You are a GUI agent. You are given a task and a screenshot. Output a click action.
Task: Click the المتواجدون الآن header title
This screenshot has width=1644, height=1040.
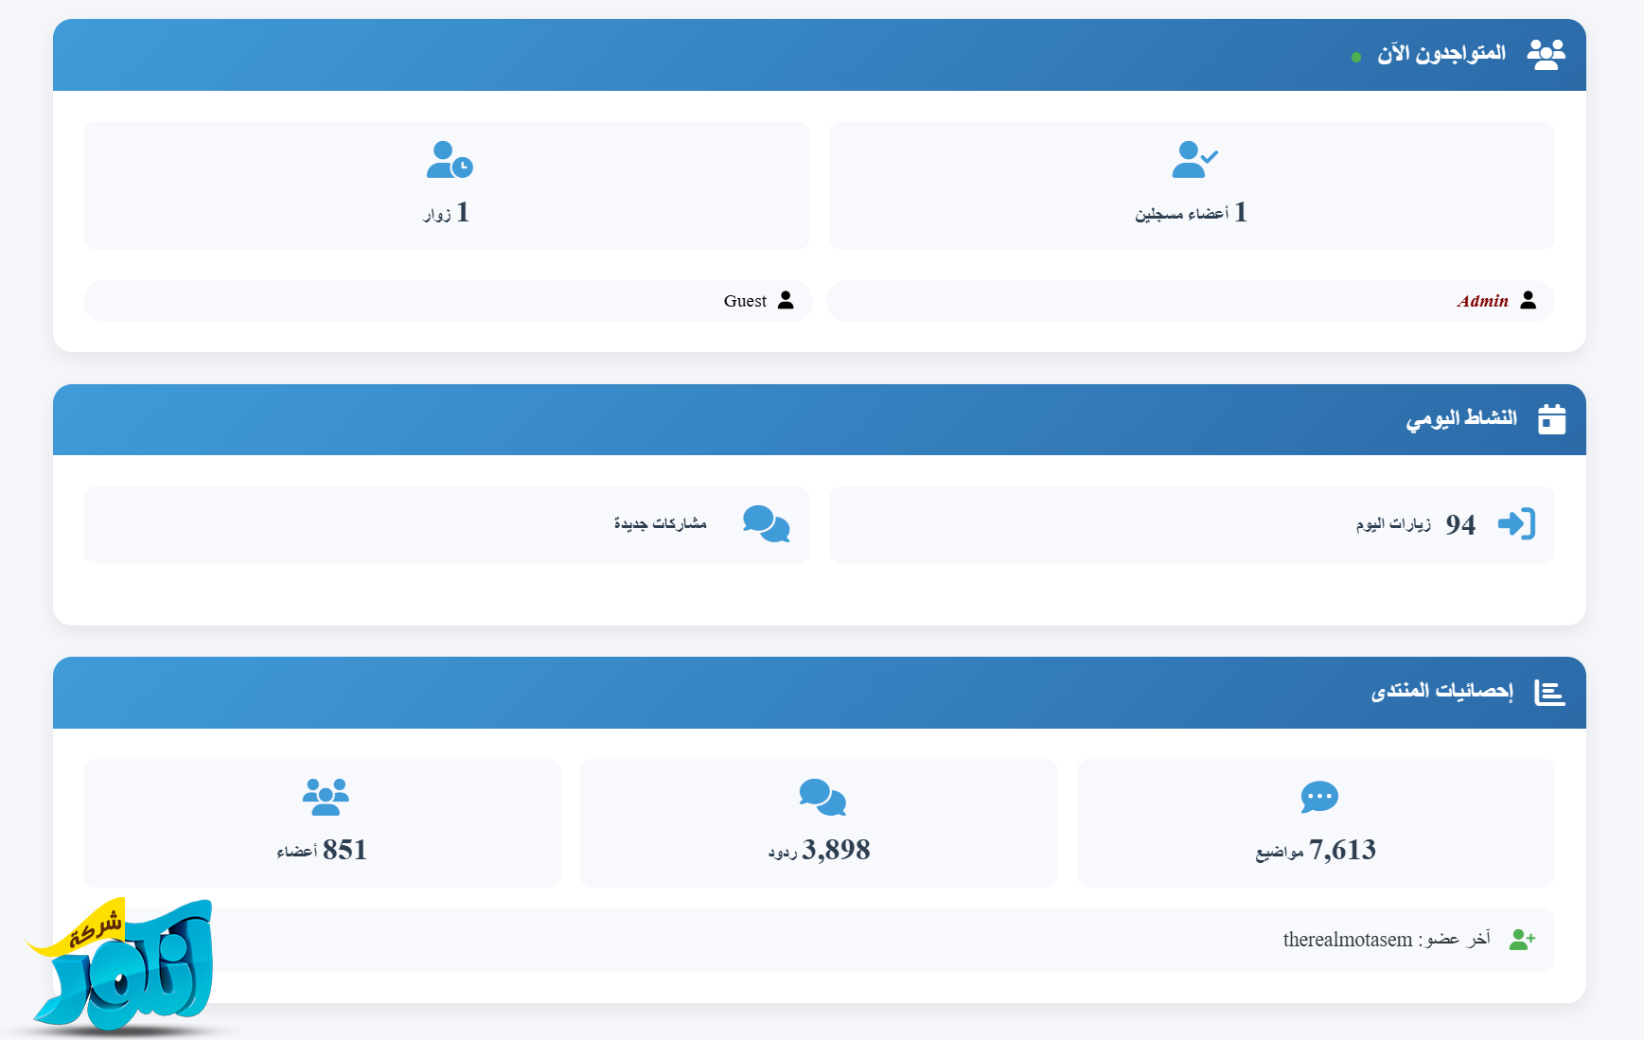[x=1441, y=54]
